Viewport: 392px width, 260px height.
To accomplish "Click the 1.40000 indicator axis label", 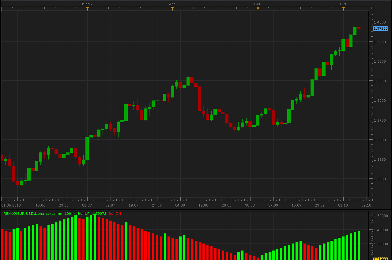I will [381, 230].
